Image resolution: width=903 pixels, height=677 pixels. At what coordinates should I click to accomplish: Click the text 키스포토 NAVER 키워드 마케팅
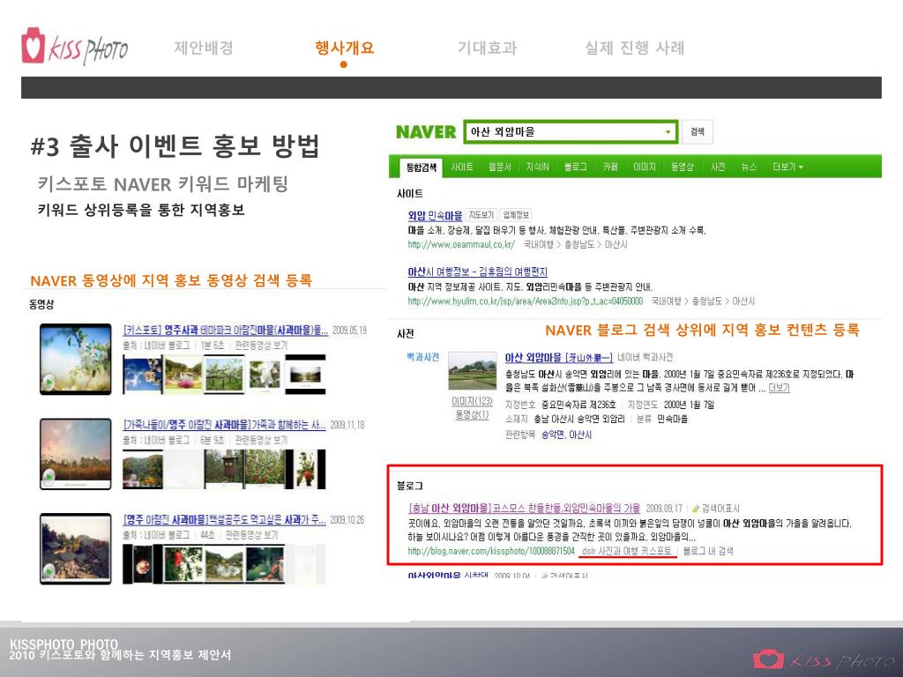click(x=162, y=184)
